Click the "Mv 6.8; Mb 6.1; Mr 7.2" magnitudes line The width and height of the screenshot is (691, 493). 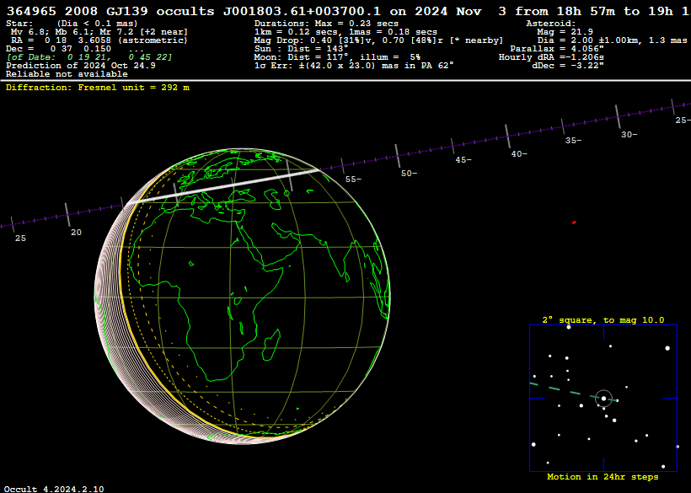pyautogui.click(x=99, y=32)
